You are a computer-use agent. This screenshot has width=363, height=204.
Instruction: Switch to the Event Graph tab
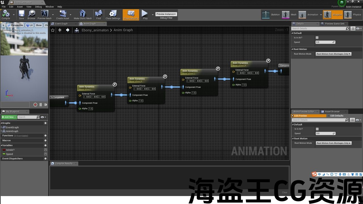coord(61,24)
